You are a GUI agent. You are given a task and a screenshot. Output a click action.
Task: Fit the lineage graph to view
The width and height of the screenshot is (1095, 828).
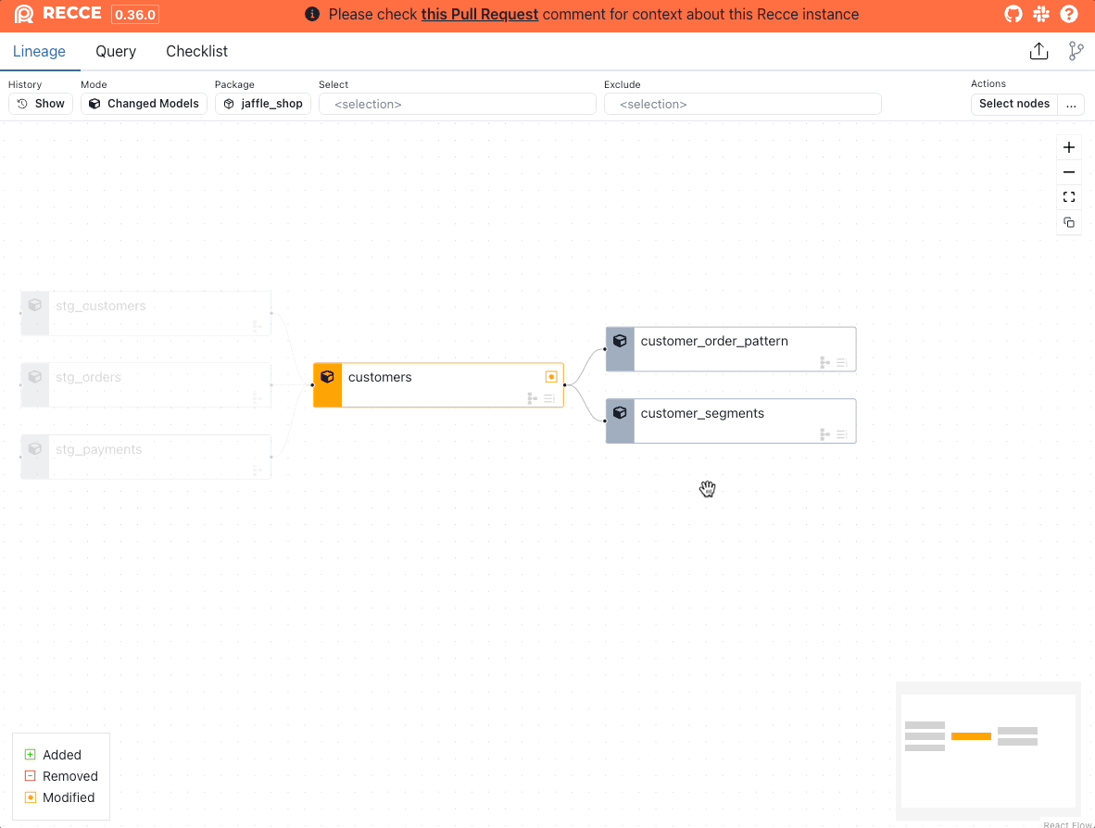point(1069,197)
